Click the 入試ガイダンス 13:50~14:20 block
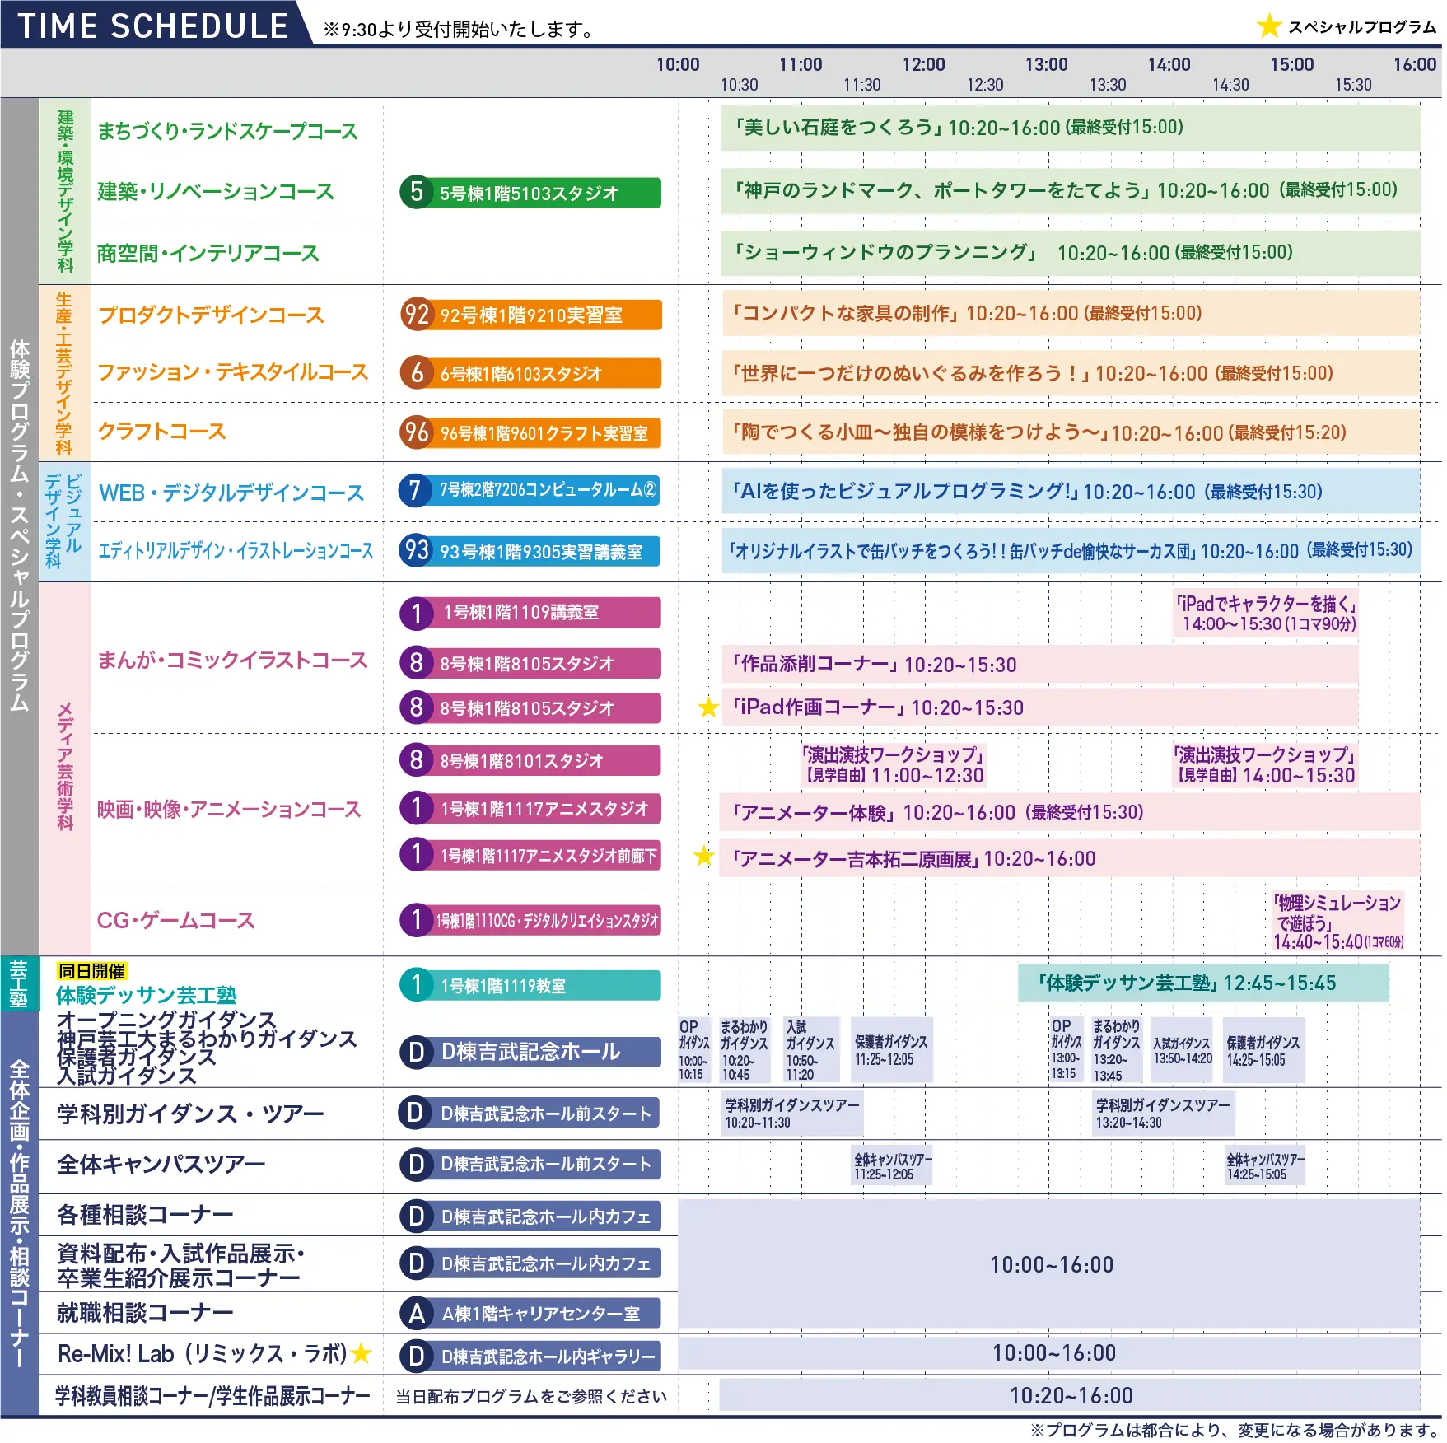 pos(1183,1050)
